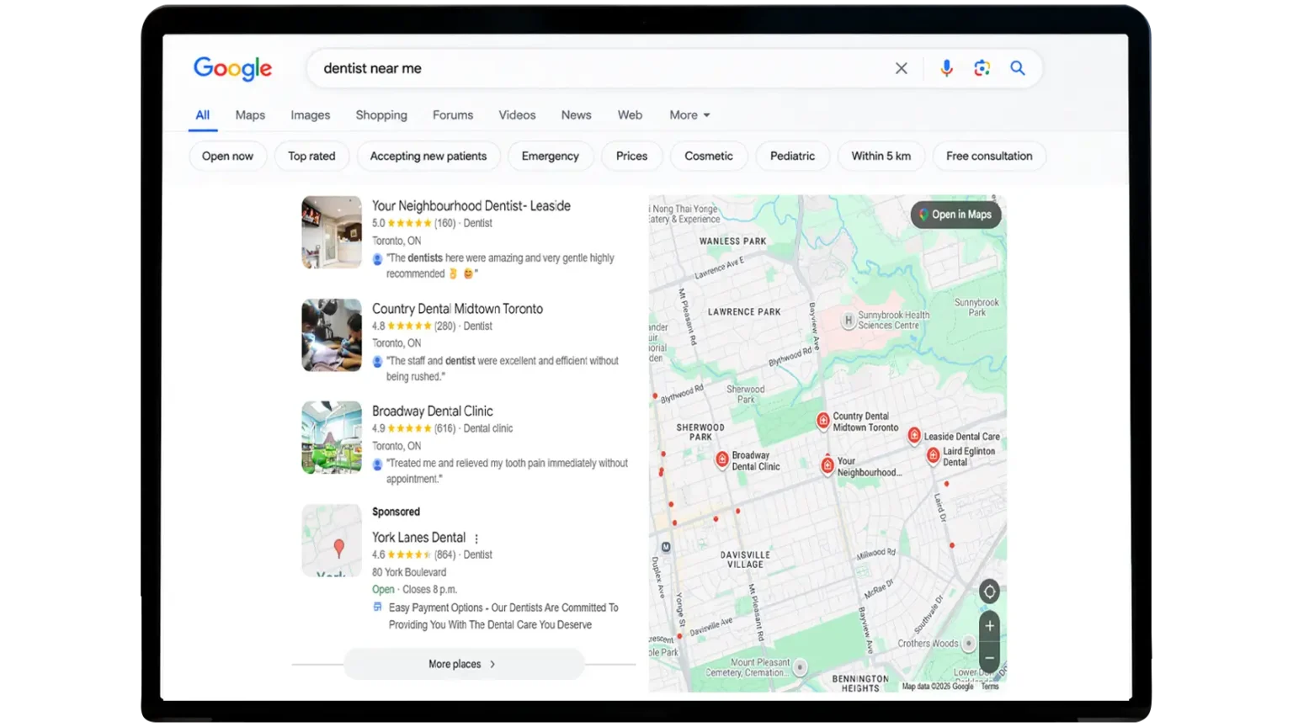This screenshot has height=727, width=1293.
Task: Apply the 'Free consultation' filter chip
Action: (989, 156)
